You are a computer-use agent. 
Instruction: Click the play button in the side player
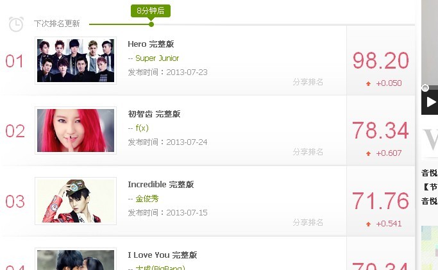tap(431, 102)
